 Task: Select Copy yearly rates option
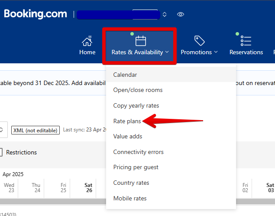(171, 105)
